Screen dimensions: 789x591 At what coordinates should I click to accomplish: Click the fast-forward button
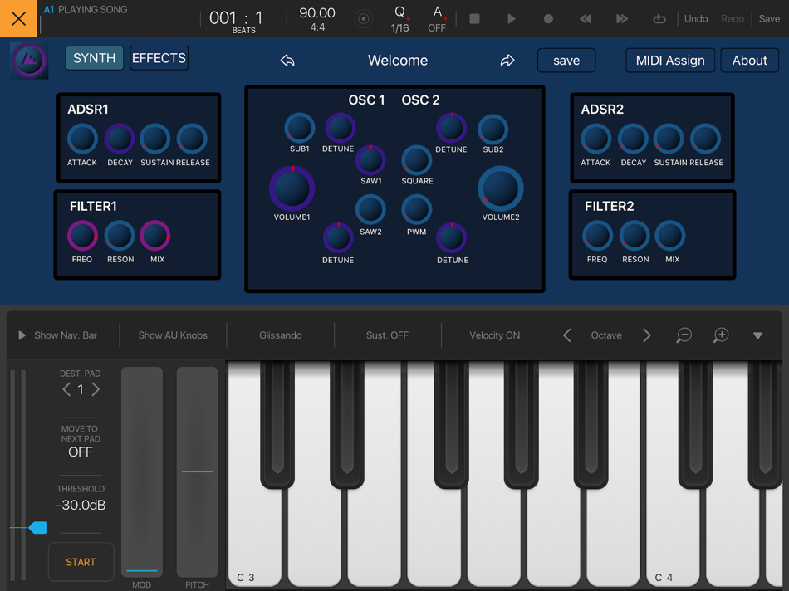tap(622, 18)
